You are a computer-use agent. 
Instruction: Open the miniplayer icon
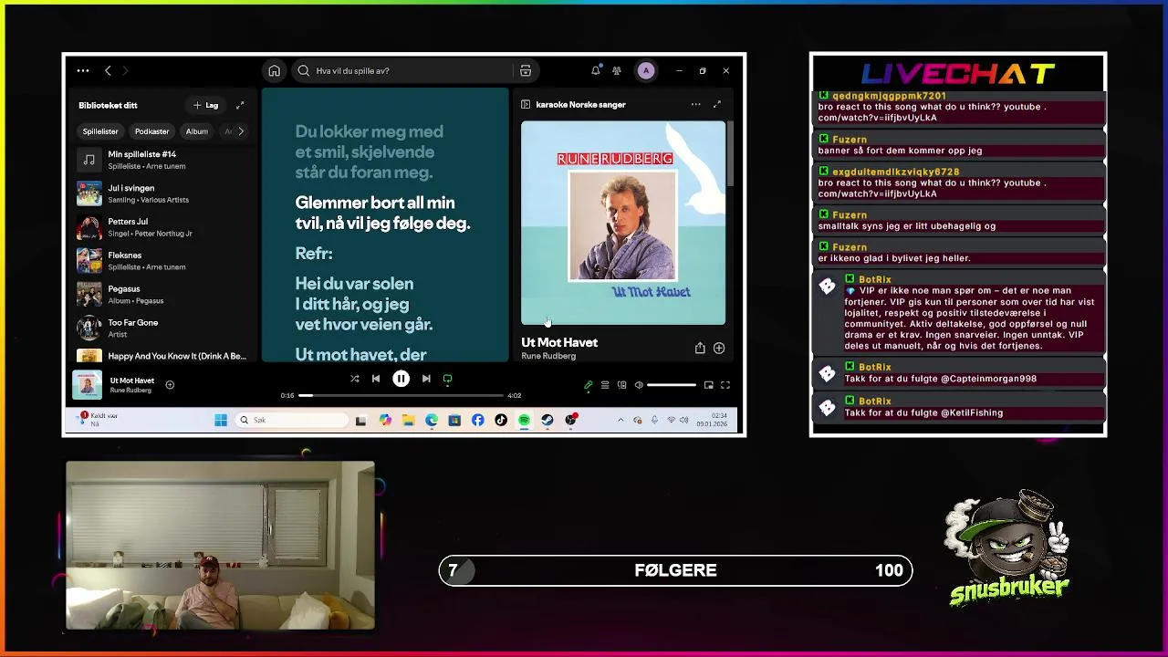708,385
